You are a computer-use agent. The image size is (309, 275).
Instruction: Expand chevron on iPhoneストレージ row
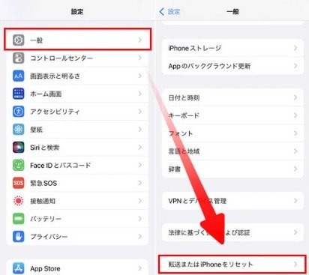[295, 48]
